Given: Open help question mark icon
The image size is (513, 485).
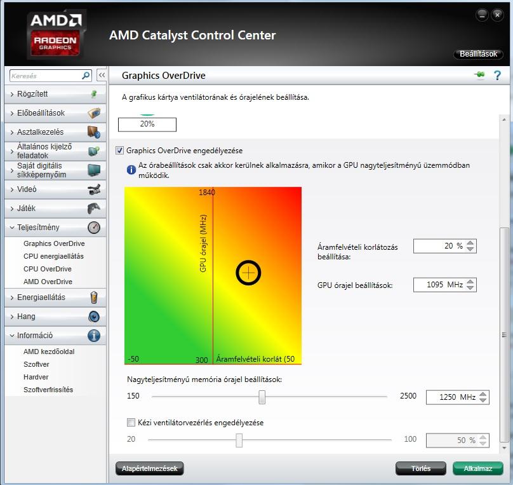Looking at the screenshot, I should click(x=497, y=75).
